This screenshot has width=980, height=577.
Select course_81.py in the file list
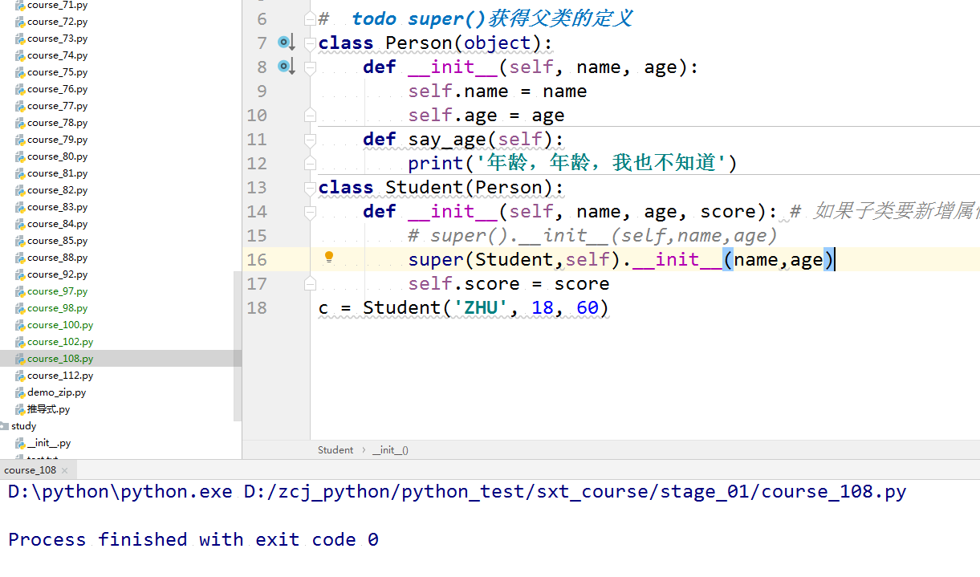point(57,173)
